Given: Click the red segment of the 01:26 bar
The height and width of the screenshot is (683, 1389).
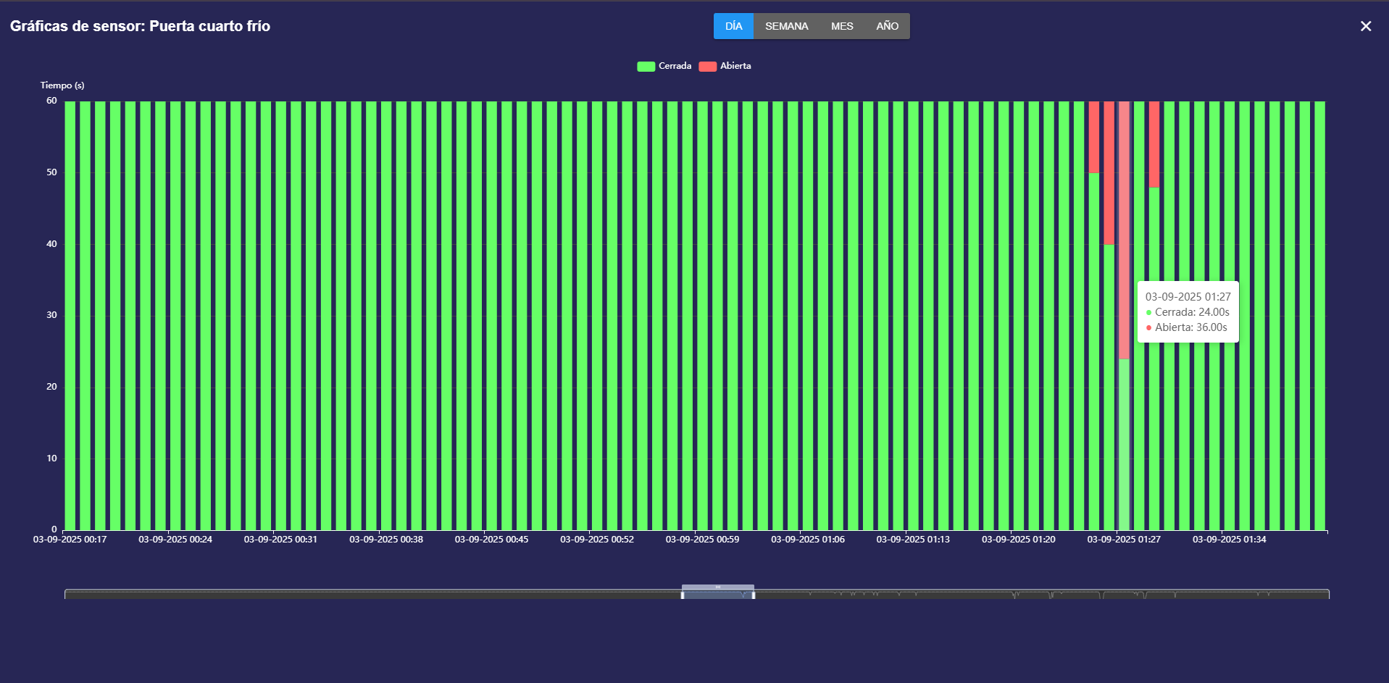Looking at the screenshot, I should pos(1109,174).
